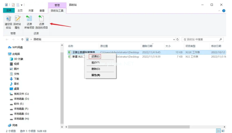Collapse the ribbon with the chevron
This screenshot has height=133, width=232.
[219, 11]
